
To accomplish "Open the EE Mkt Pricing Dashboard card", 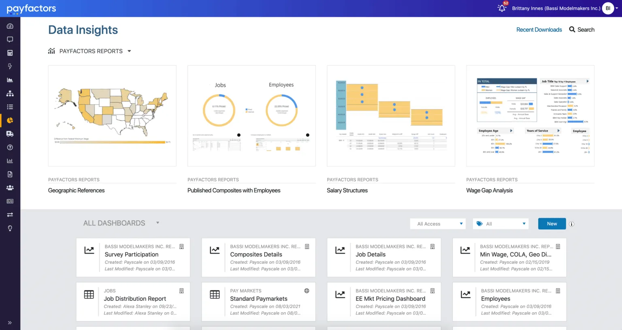I will (384, 302).
